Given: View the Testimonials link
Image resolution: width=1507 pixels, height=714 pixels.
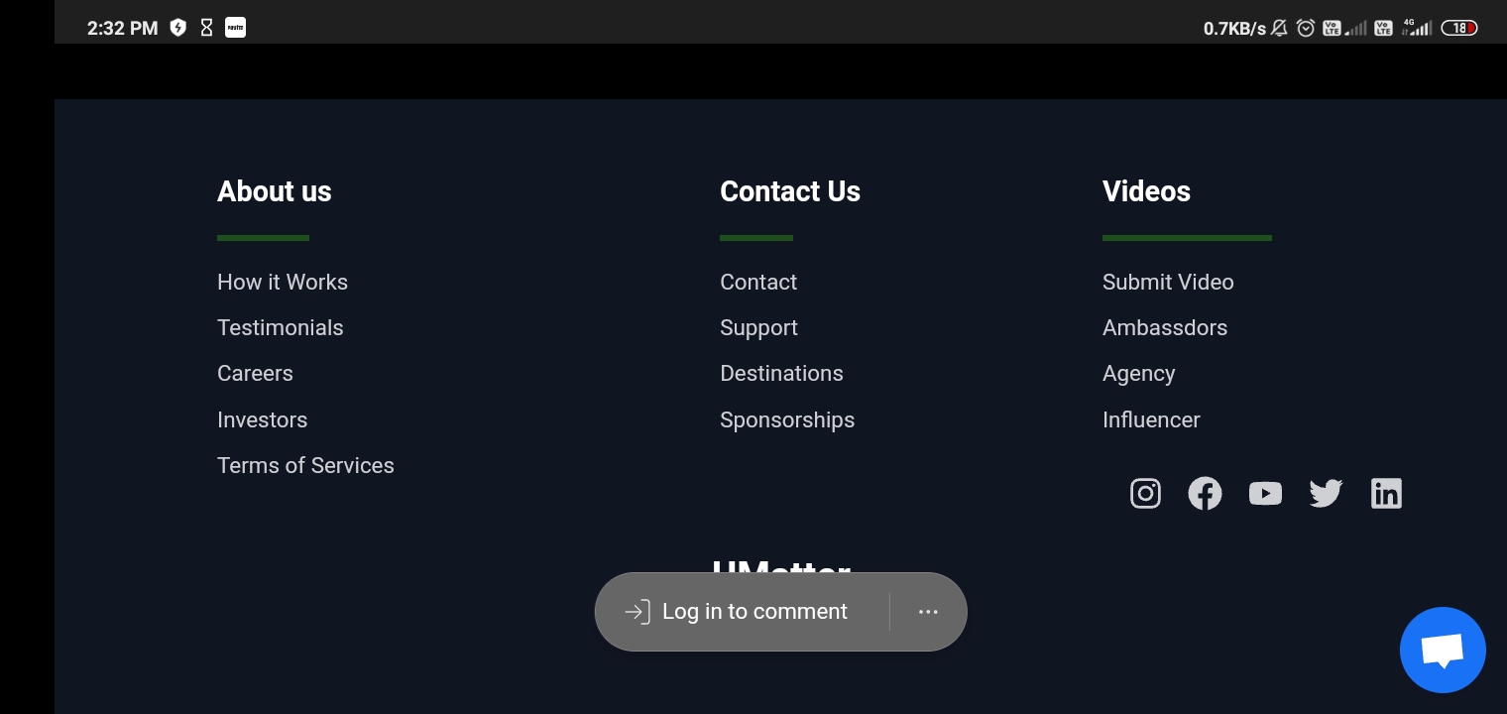Looking at the screenshot, I should click(281, 327).
